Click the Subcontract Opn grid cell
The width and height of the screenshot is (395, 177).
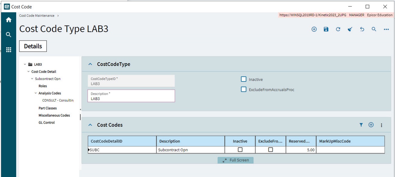click(x=191, y=150)
